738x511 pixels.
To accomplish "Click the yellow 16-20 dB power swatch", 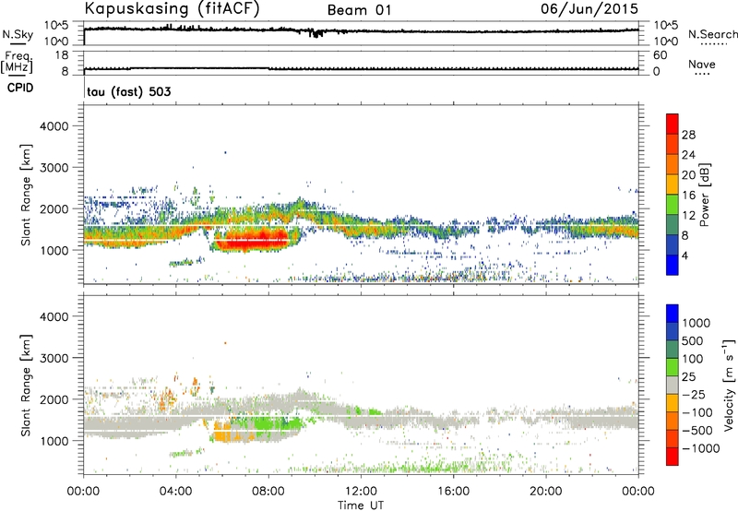I will tap(673, 184).
